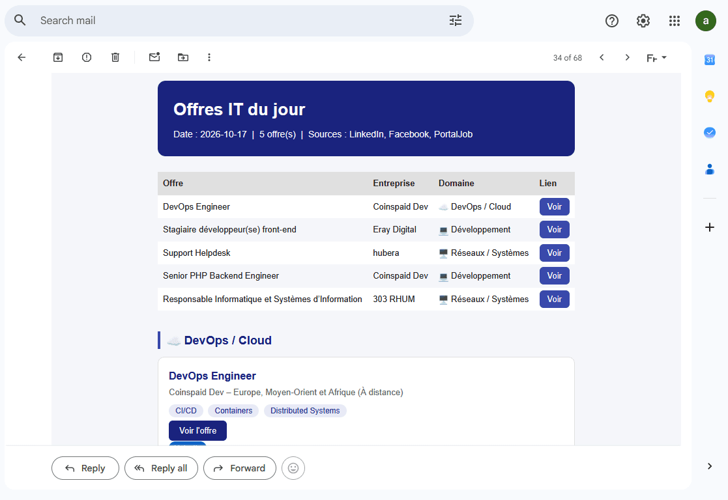Click the CI/CD tag
This screenshot has height=500, width=728.
click(x=186, y=411)
